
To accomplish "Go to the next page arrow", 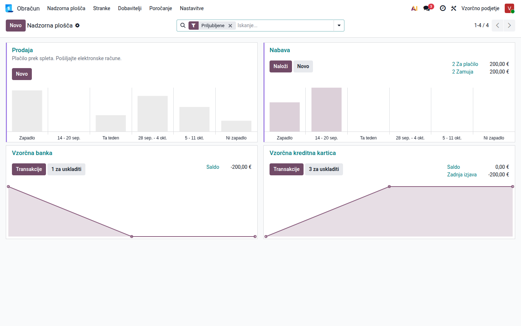I will click(x=509, y=25).
